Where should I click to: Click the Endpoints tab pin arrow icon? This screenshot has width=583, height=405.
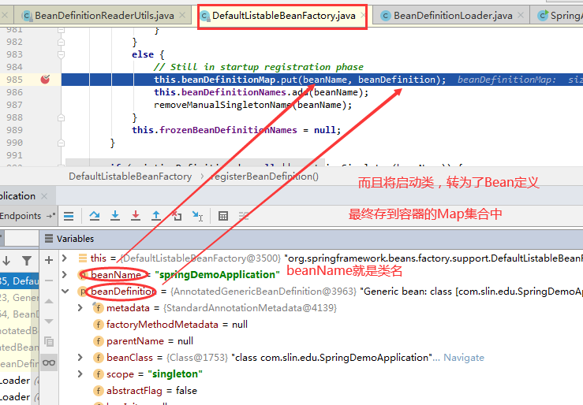[x=51, y=216]
